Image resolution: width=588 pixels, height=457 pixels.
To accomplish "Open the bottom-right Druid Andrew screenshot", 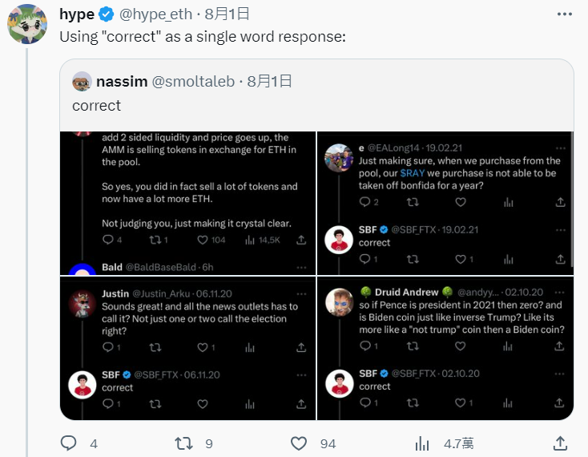I will click(445, 348).
